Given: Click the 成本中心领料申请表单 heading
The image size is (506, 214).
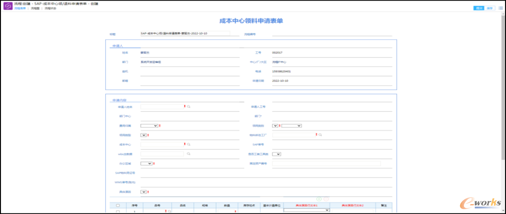Looking at the screenshot, I should click(x=252, y=21).
